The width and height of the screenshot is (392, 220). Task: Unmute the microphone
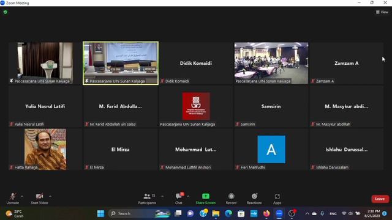[12, 199]
